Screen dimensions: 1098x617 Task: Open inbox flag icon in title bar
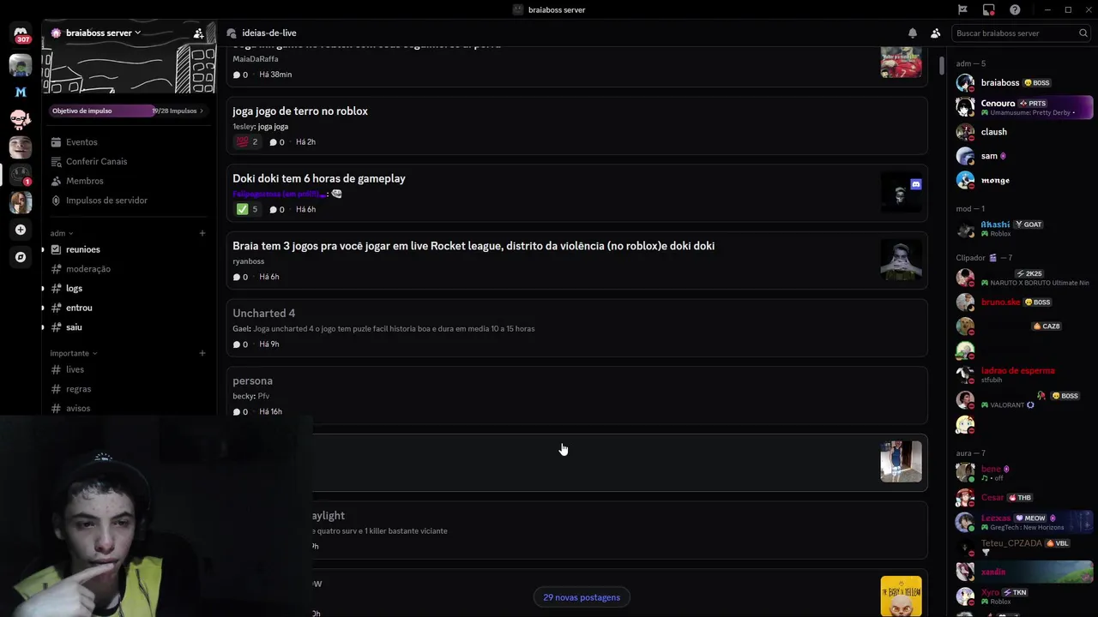(962, 10)
